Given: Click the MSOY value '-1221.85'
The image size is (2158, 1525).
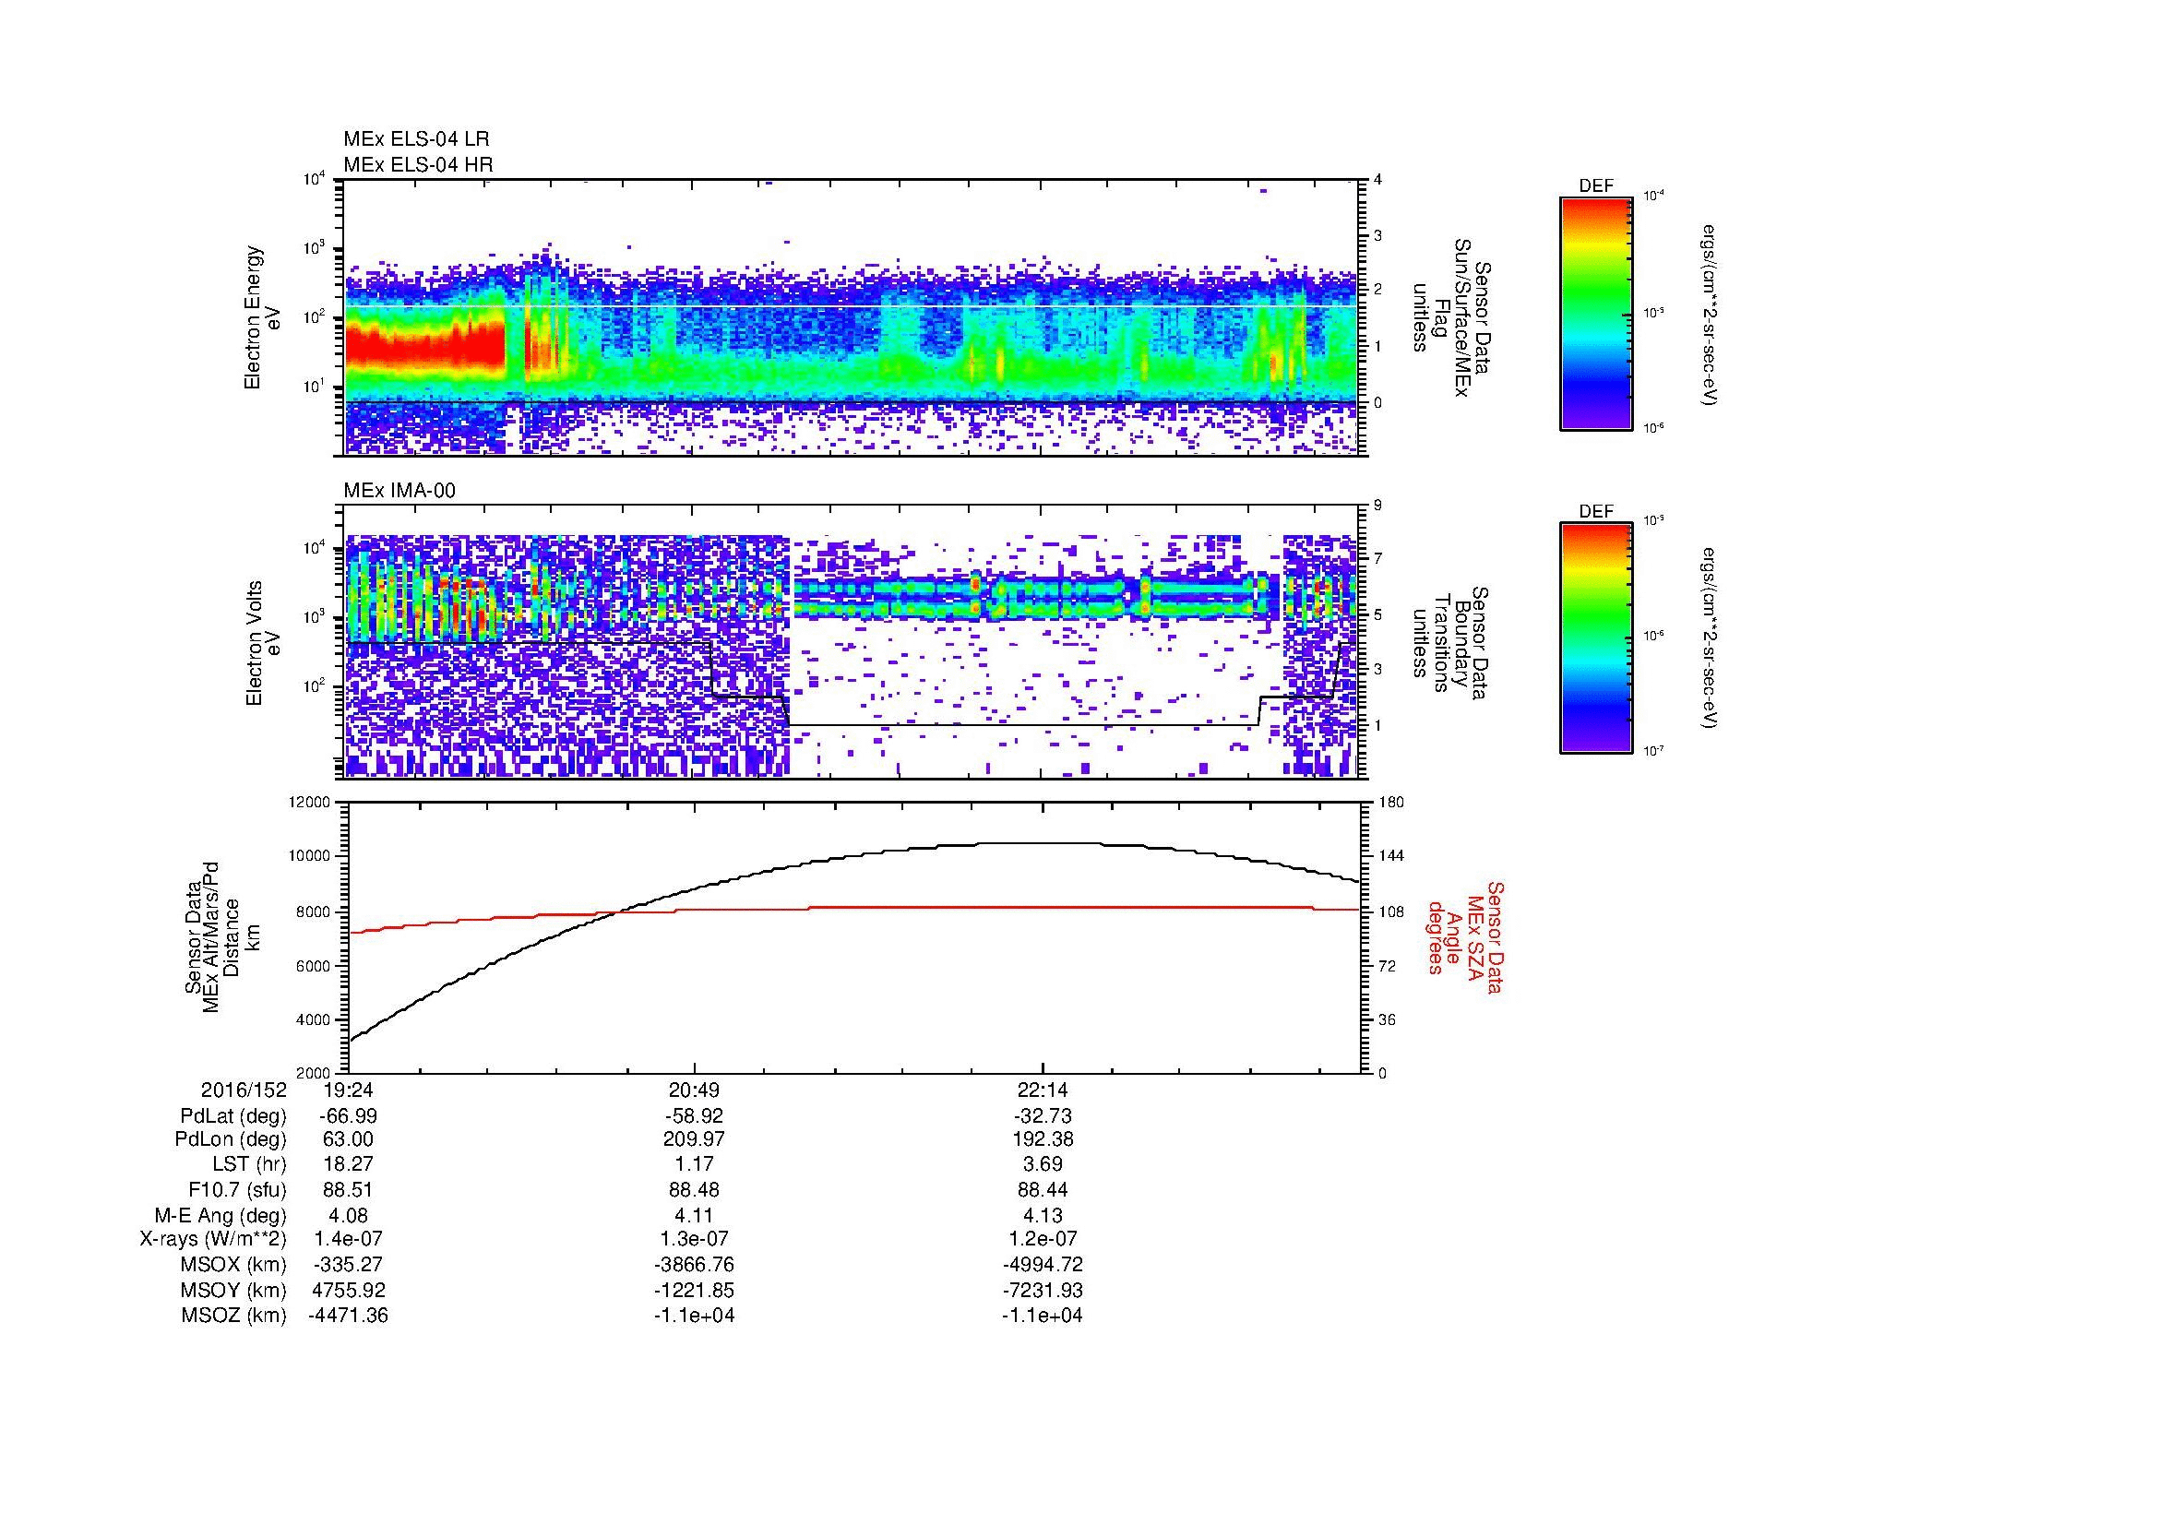Looking at the screenshot, I should click(x=695, y=1291).
